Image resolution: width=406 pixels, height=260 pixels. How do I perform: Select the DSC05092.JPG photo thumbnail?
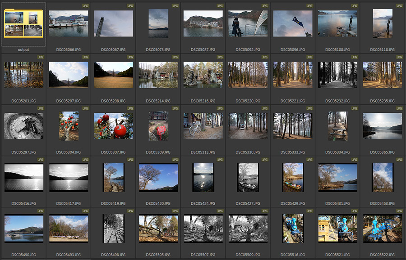[x=248, y=24]
